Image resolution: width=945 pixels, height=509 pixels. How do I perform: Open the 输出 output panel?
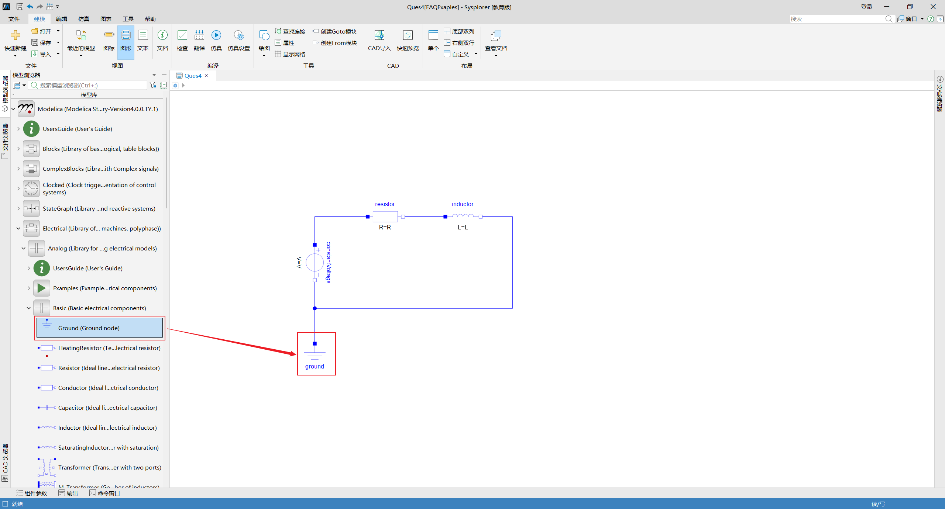(68, 493)
